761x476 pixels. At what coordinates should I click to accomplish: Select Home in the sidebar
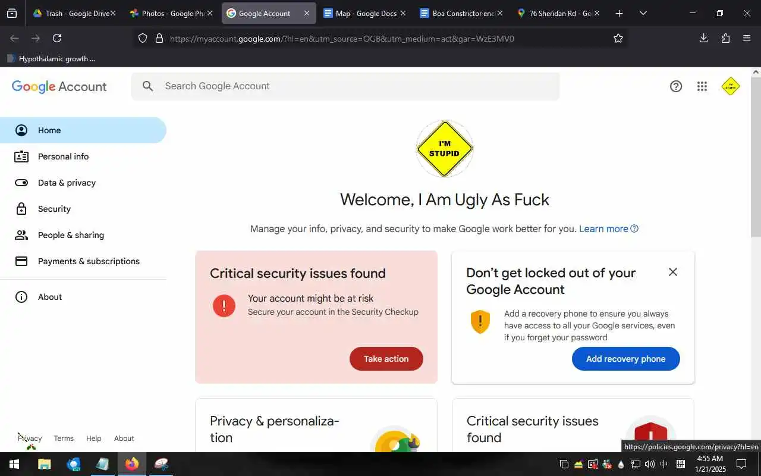(x=83, y=130)
